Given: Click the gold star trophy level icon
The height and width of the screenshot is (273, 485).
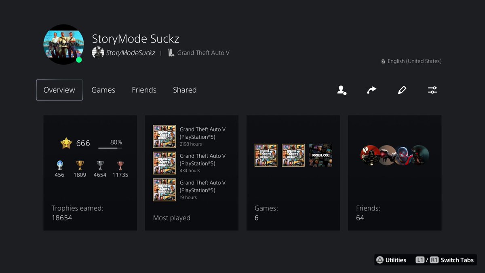Looking at the screenshot, I should 66,143.
